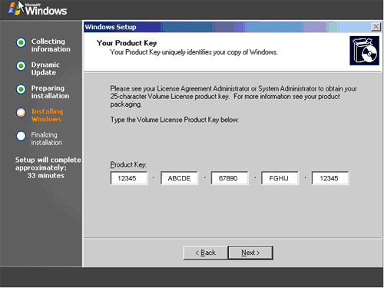
Task: Click the 'Finalizing installation' label
Action: [x=47, y=138]
